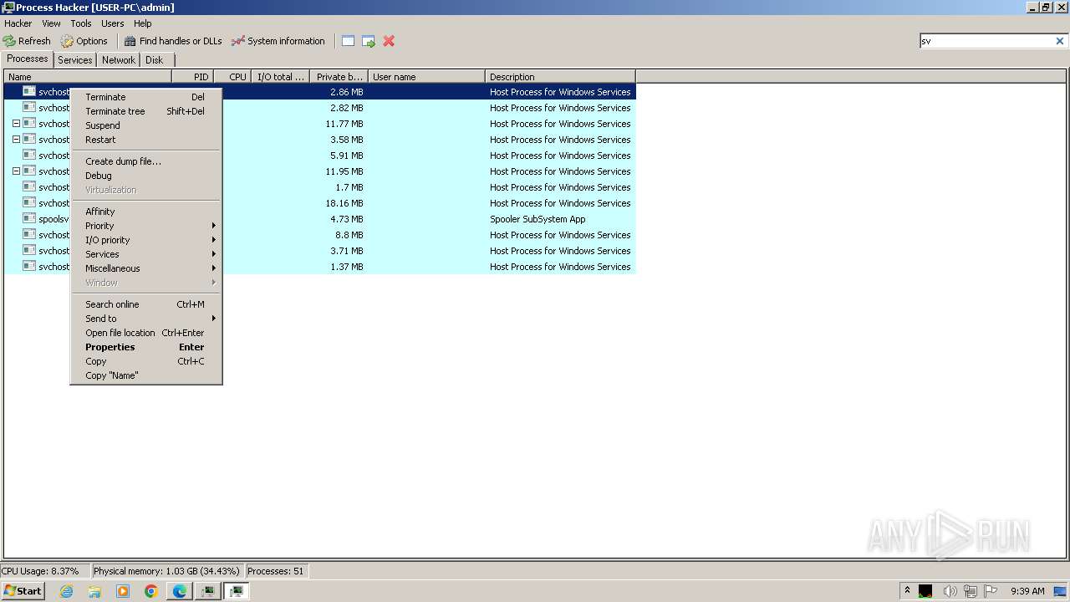Viewport: 1070px width, 602px height.
Task: Open the Users menu
Action: pos(112,23)
